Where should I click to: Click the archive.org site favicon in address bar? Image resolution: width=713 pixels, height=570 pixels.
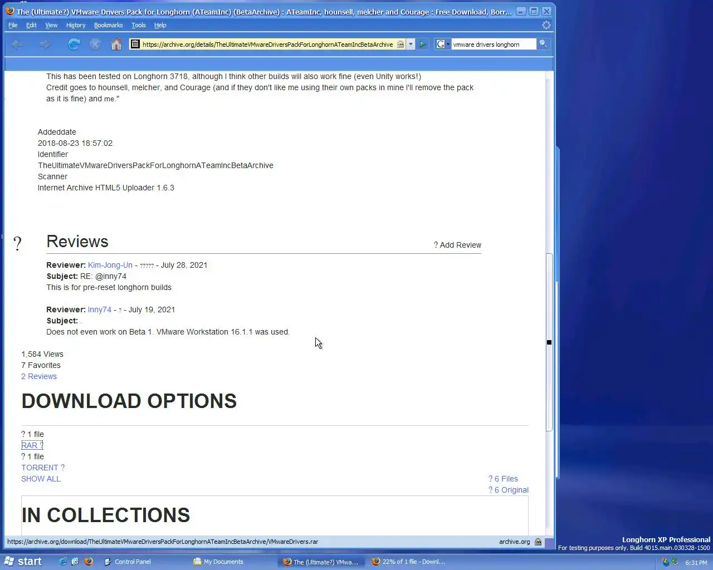(135, 45)
